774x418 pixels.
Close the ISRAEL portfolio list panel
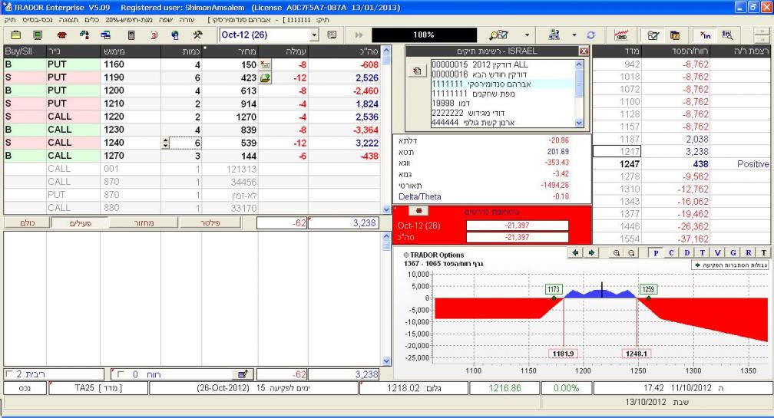pyautogui.click(x=582, y=51)
